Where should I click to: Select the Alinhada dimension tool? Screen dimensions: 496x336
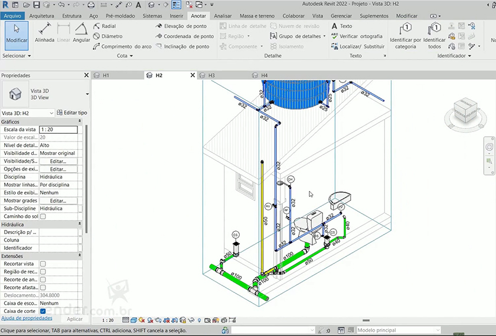click(x=44, y=32)
